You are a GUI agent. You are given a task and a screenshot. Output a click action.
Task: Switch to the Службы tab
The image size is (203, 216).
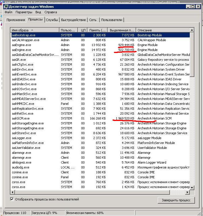[x=52, y=20]
